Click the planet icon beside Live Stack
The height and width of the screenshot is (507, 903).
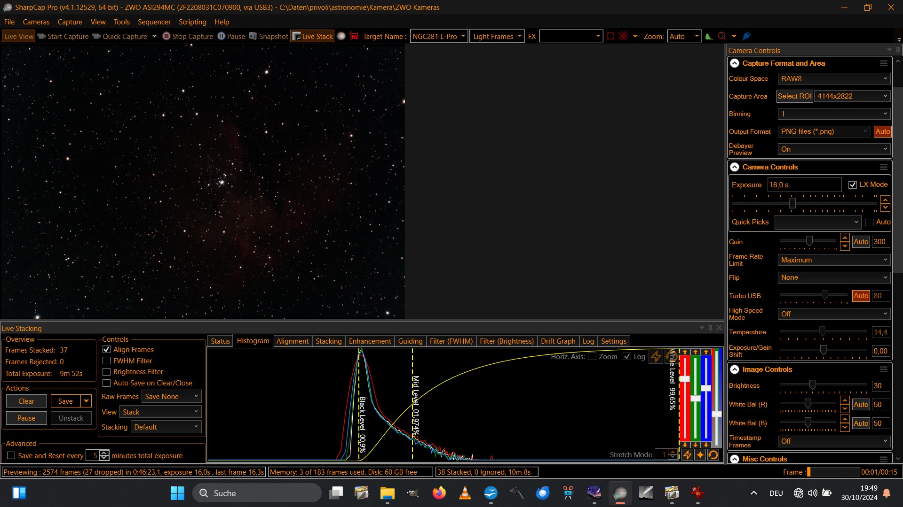click(341, 36)
